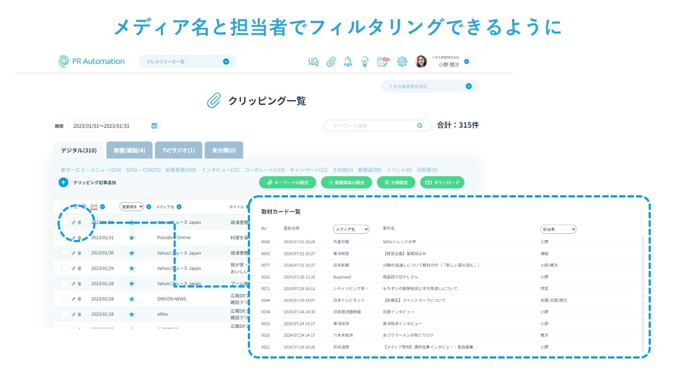Tick the checkbox for the 2023/01/30 row
Screen dimensions: 675x379
(64, 253)
